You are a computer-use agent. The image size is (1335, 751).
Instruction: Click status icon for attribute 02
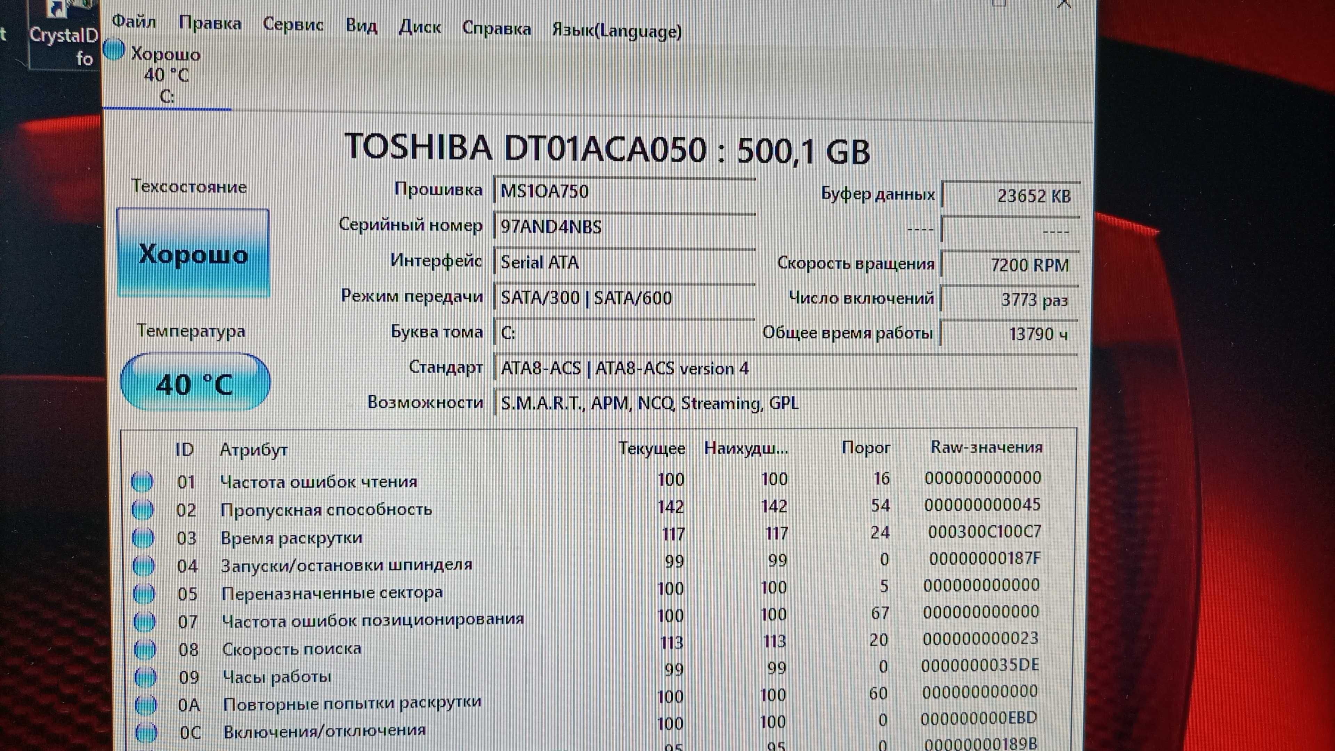click(143, 509)
